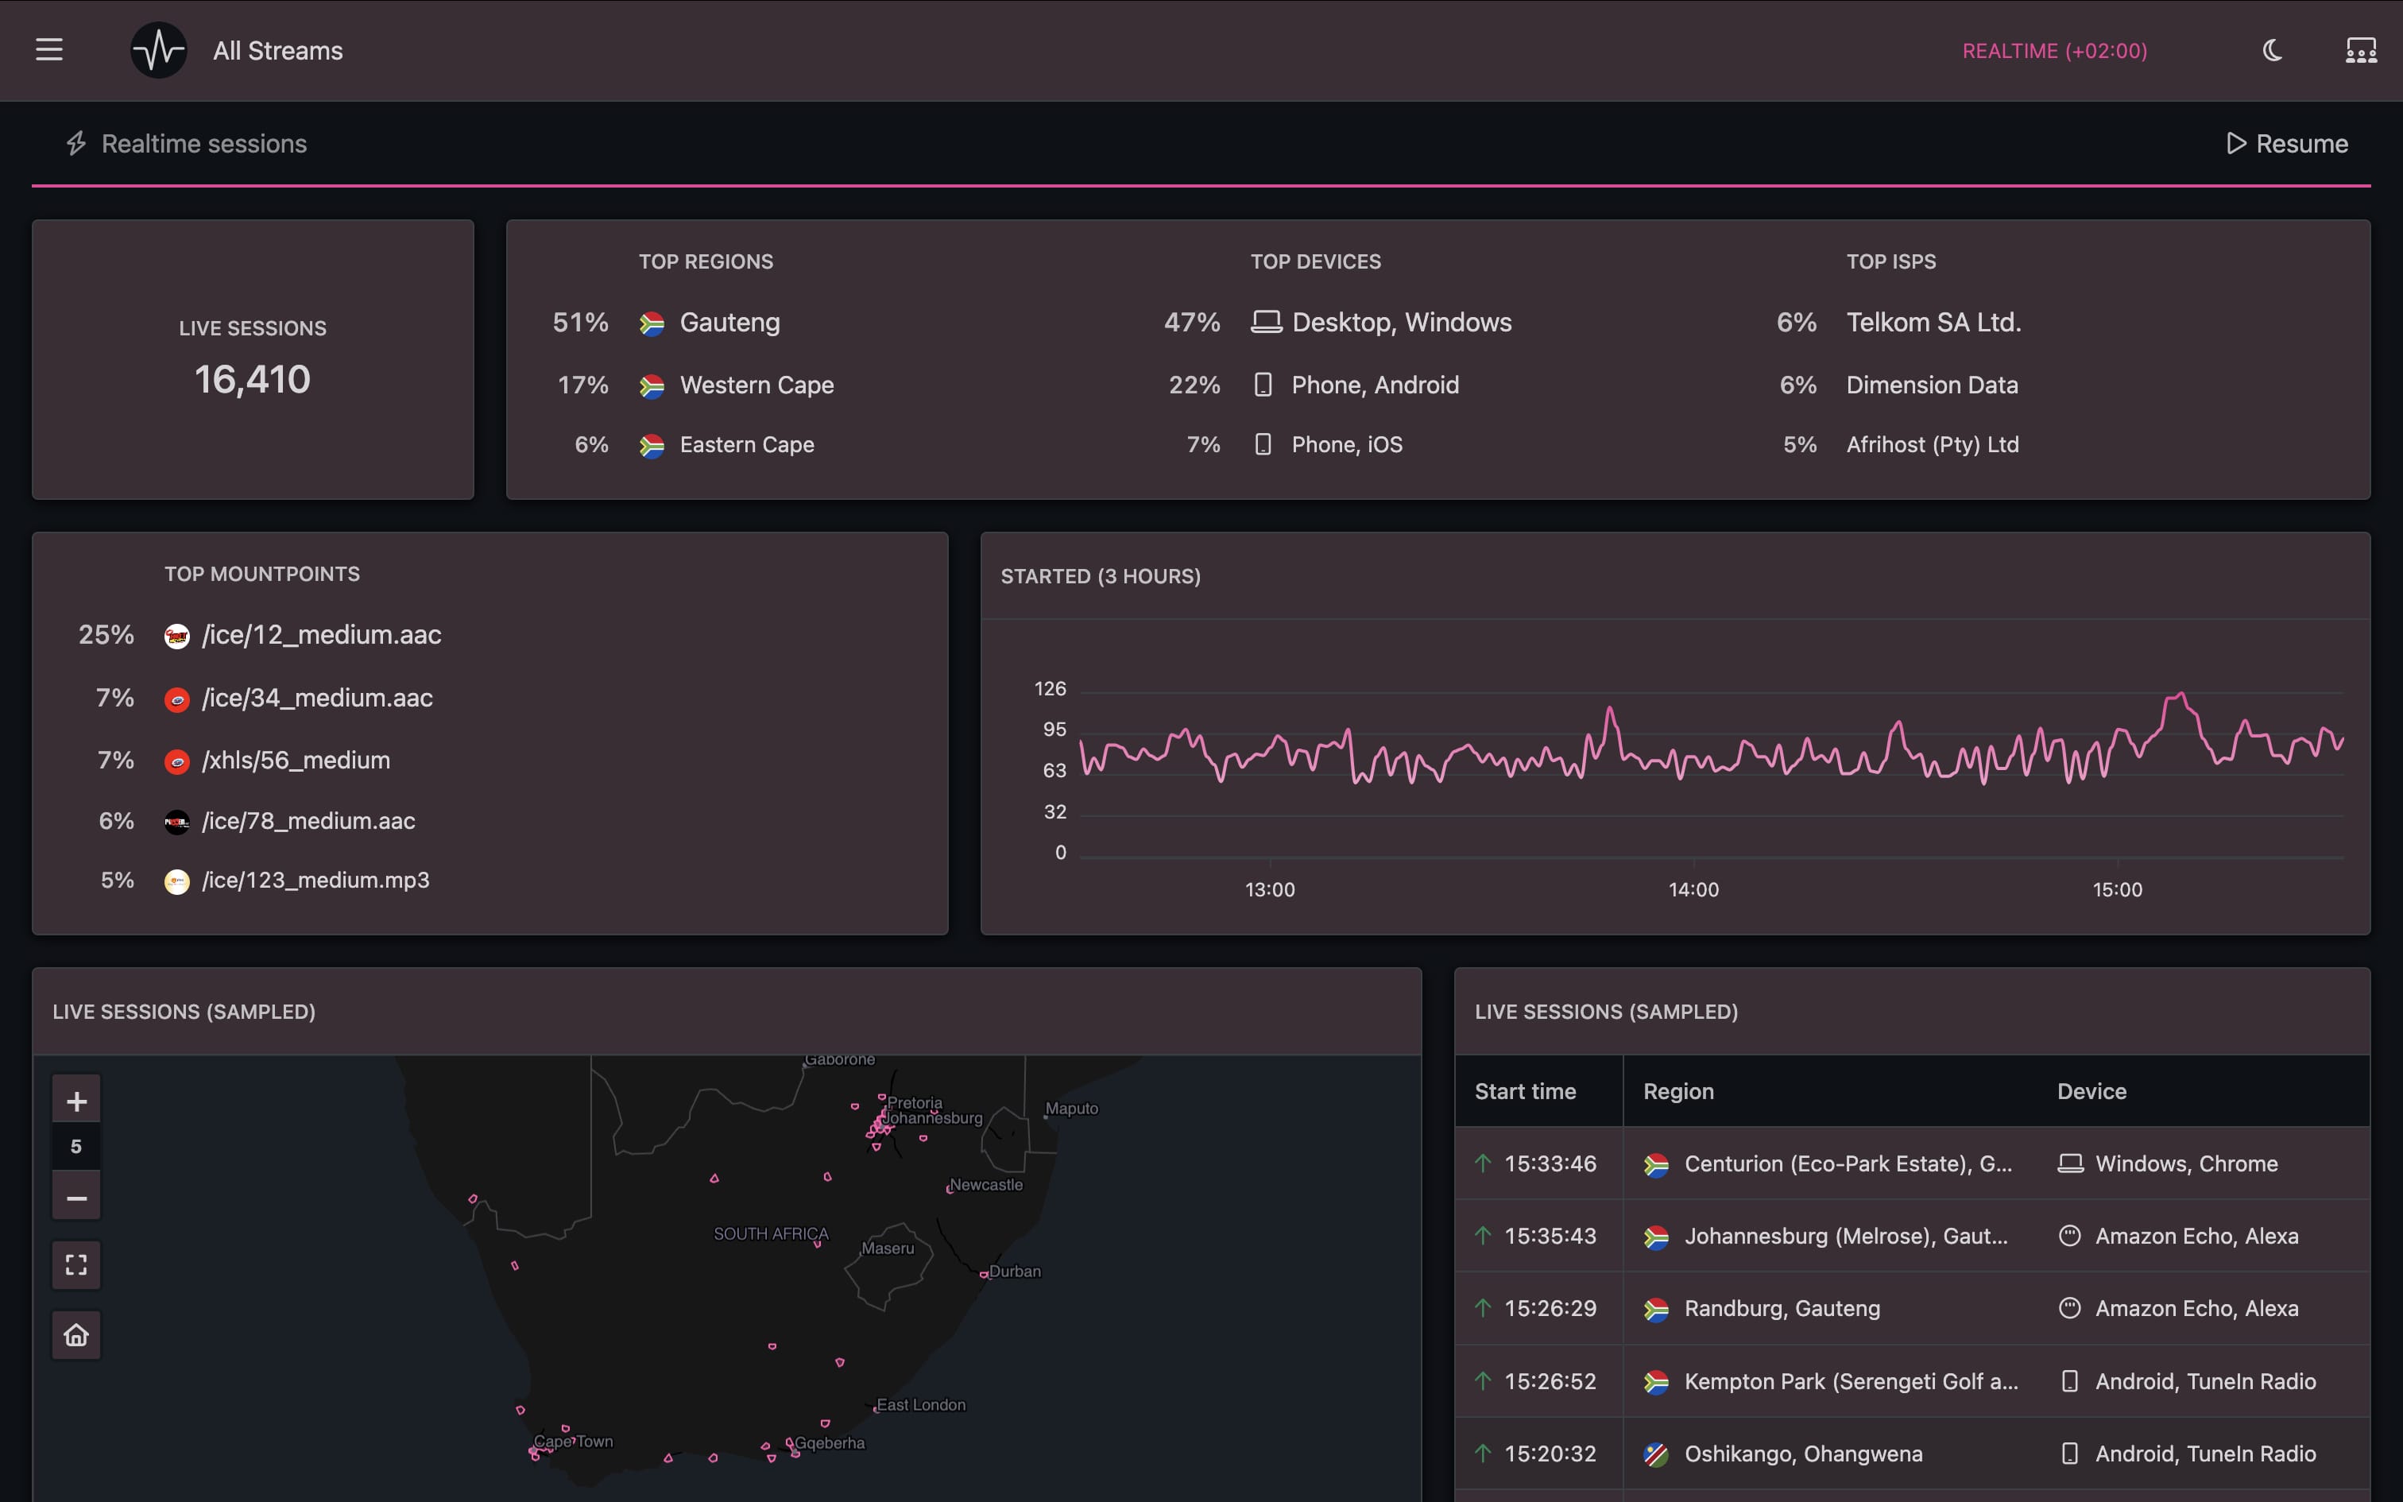
Task: Click the hamburger menu icon
Action: 48,48
